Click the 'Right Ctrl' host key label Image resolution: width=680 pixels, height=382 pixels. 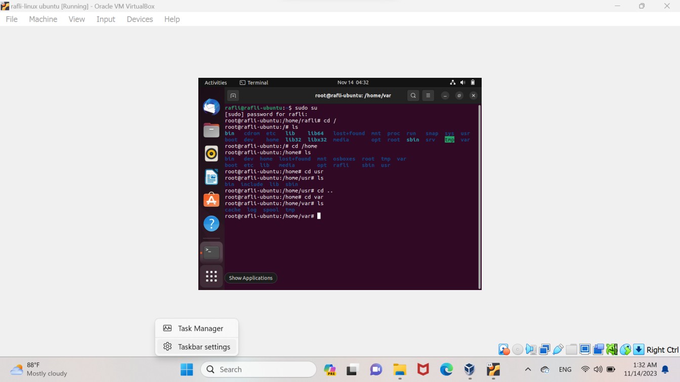coord(662,350)
